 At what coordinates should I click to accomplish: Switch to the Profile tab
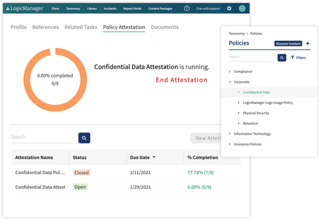19,27
